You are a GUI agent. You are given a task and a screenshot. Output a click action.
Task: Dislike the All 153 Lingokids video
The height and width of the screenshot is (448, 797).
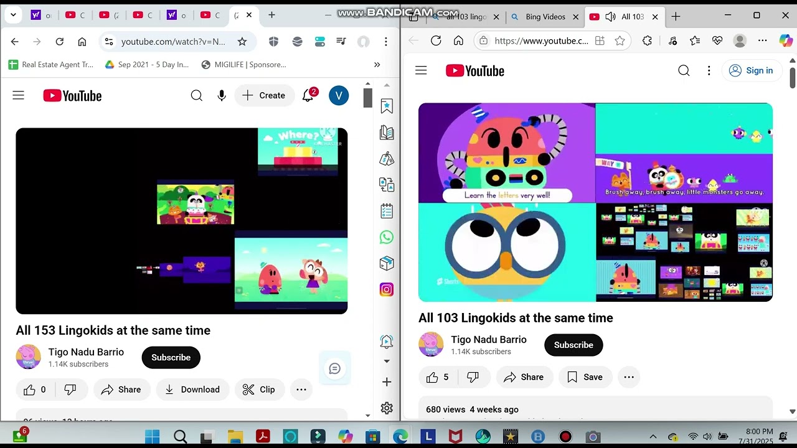[x=70, y=390]
